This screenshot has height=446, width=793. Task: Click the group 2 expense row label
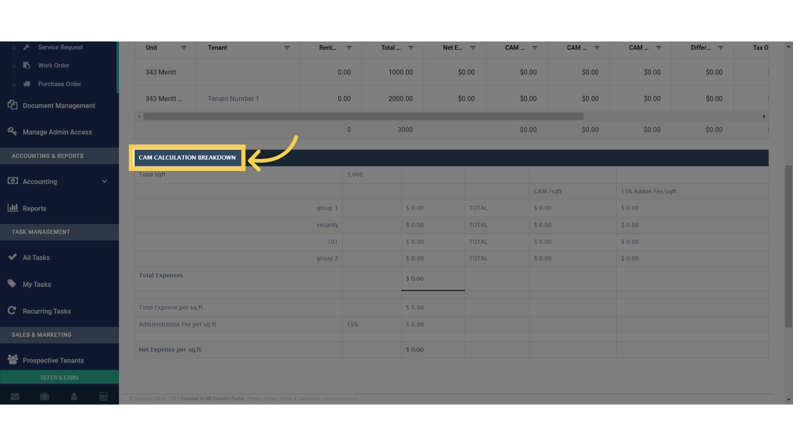click(x=327, y=259)
